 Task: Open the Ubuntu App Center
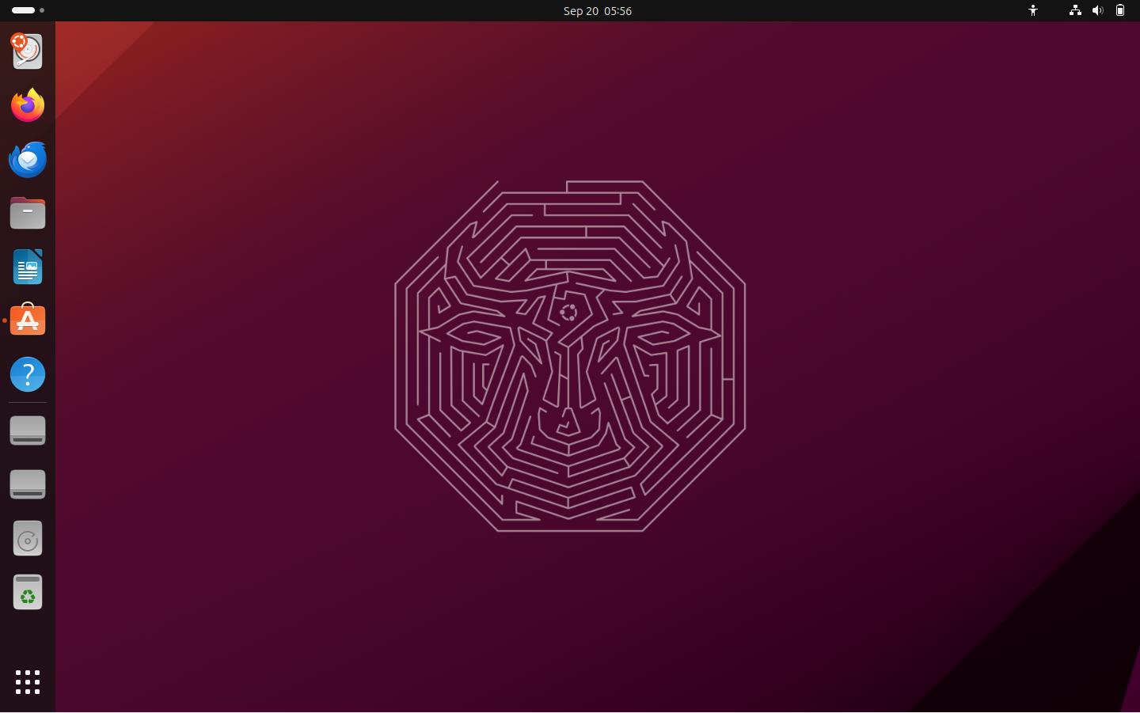pos(28,320)
